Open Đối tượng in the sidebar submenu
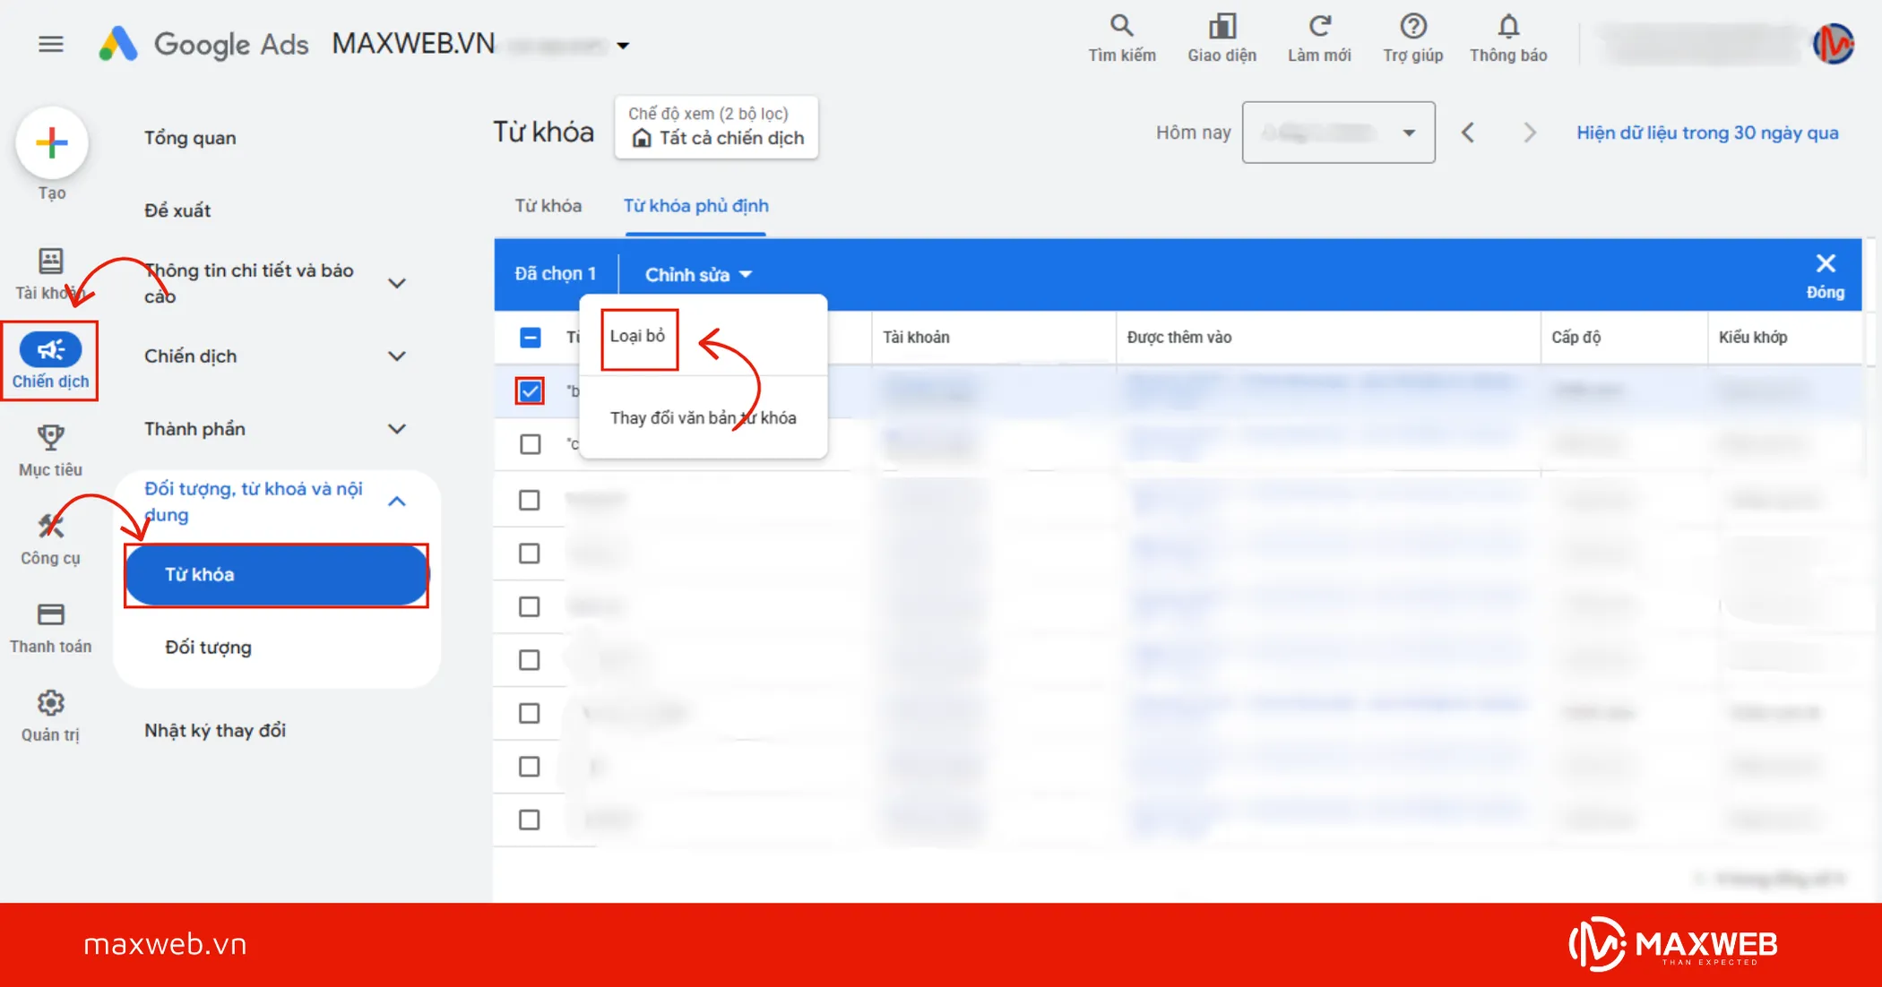The height and width of the screenshot is (987, 1882). 208,648
